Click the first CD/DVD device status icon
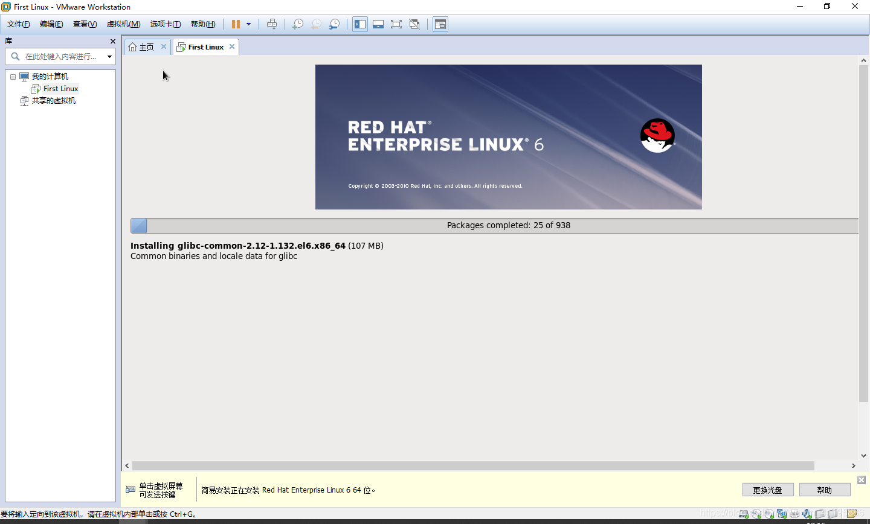 point(756,514)
